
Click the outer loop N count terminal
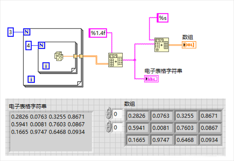[x=27, y=32]
